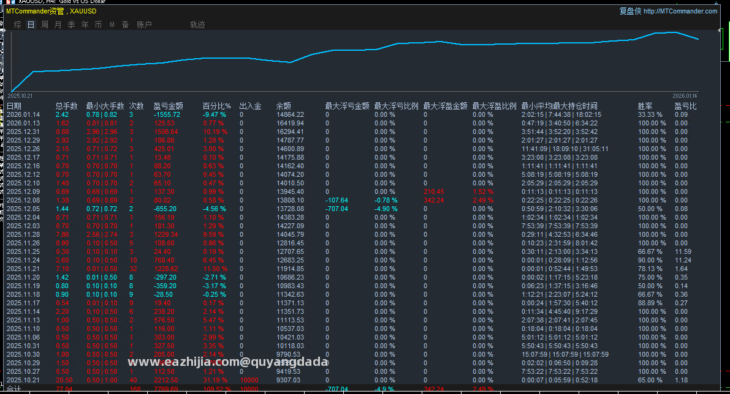Open the 备 tab
The image size is (730, 394).
tap(125, 24)
